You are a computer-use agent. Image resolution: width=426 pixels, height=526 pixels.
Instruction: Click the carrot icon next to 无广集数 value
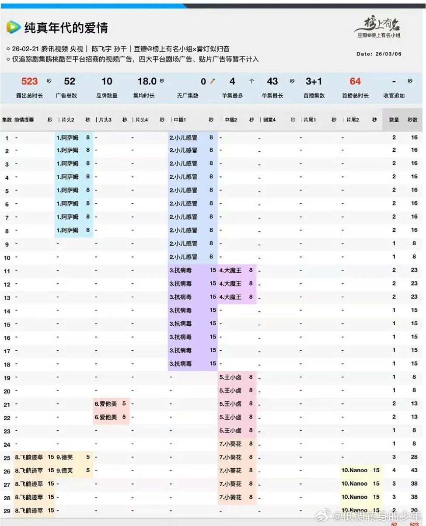point(213,81)
